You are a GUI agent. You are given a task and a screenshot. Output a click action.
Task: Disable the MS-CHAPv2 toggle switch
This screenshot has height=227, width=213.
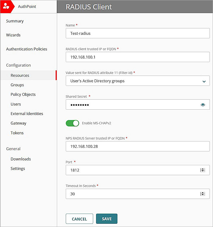72,123
